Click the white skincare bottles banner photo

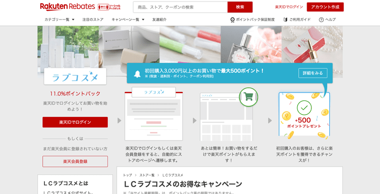68,47
